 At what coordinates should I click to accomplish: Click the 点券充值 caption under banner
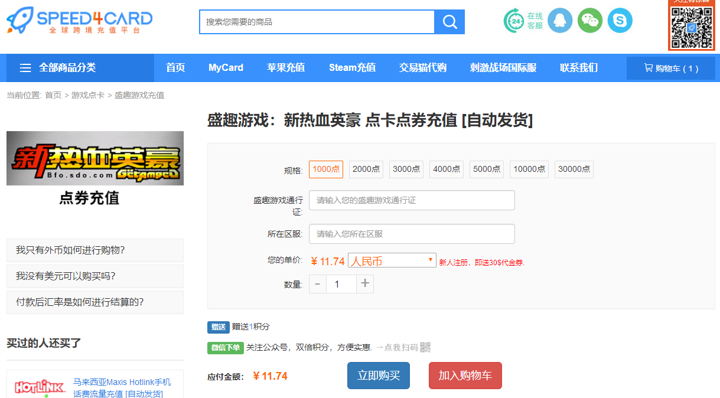coord(89,198)
